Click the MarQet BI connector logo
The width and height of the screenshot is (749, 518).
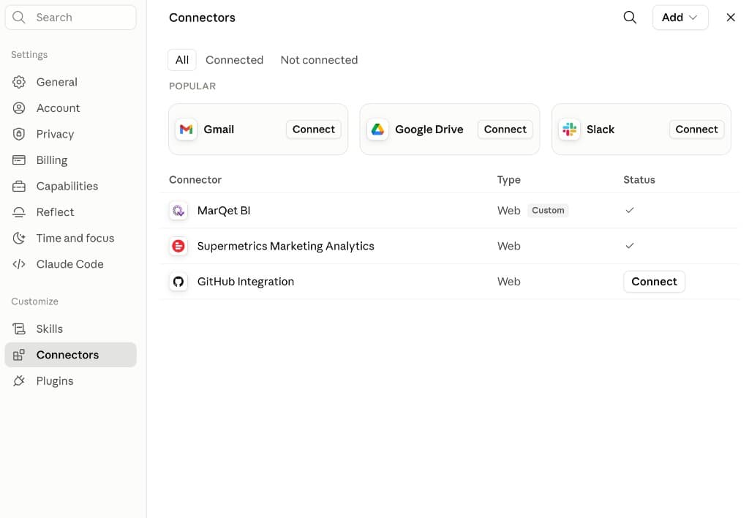click(x=178, y=210)
